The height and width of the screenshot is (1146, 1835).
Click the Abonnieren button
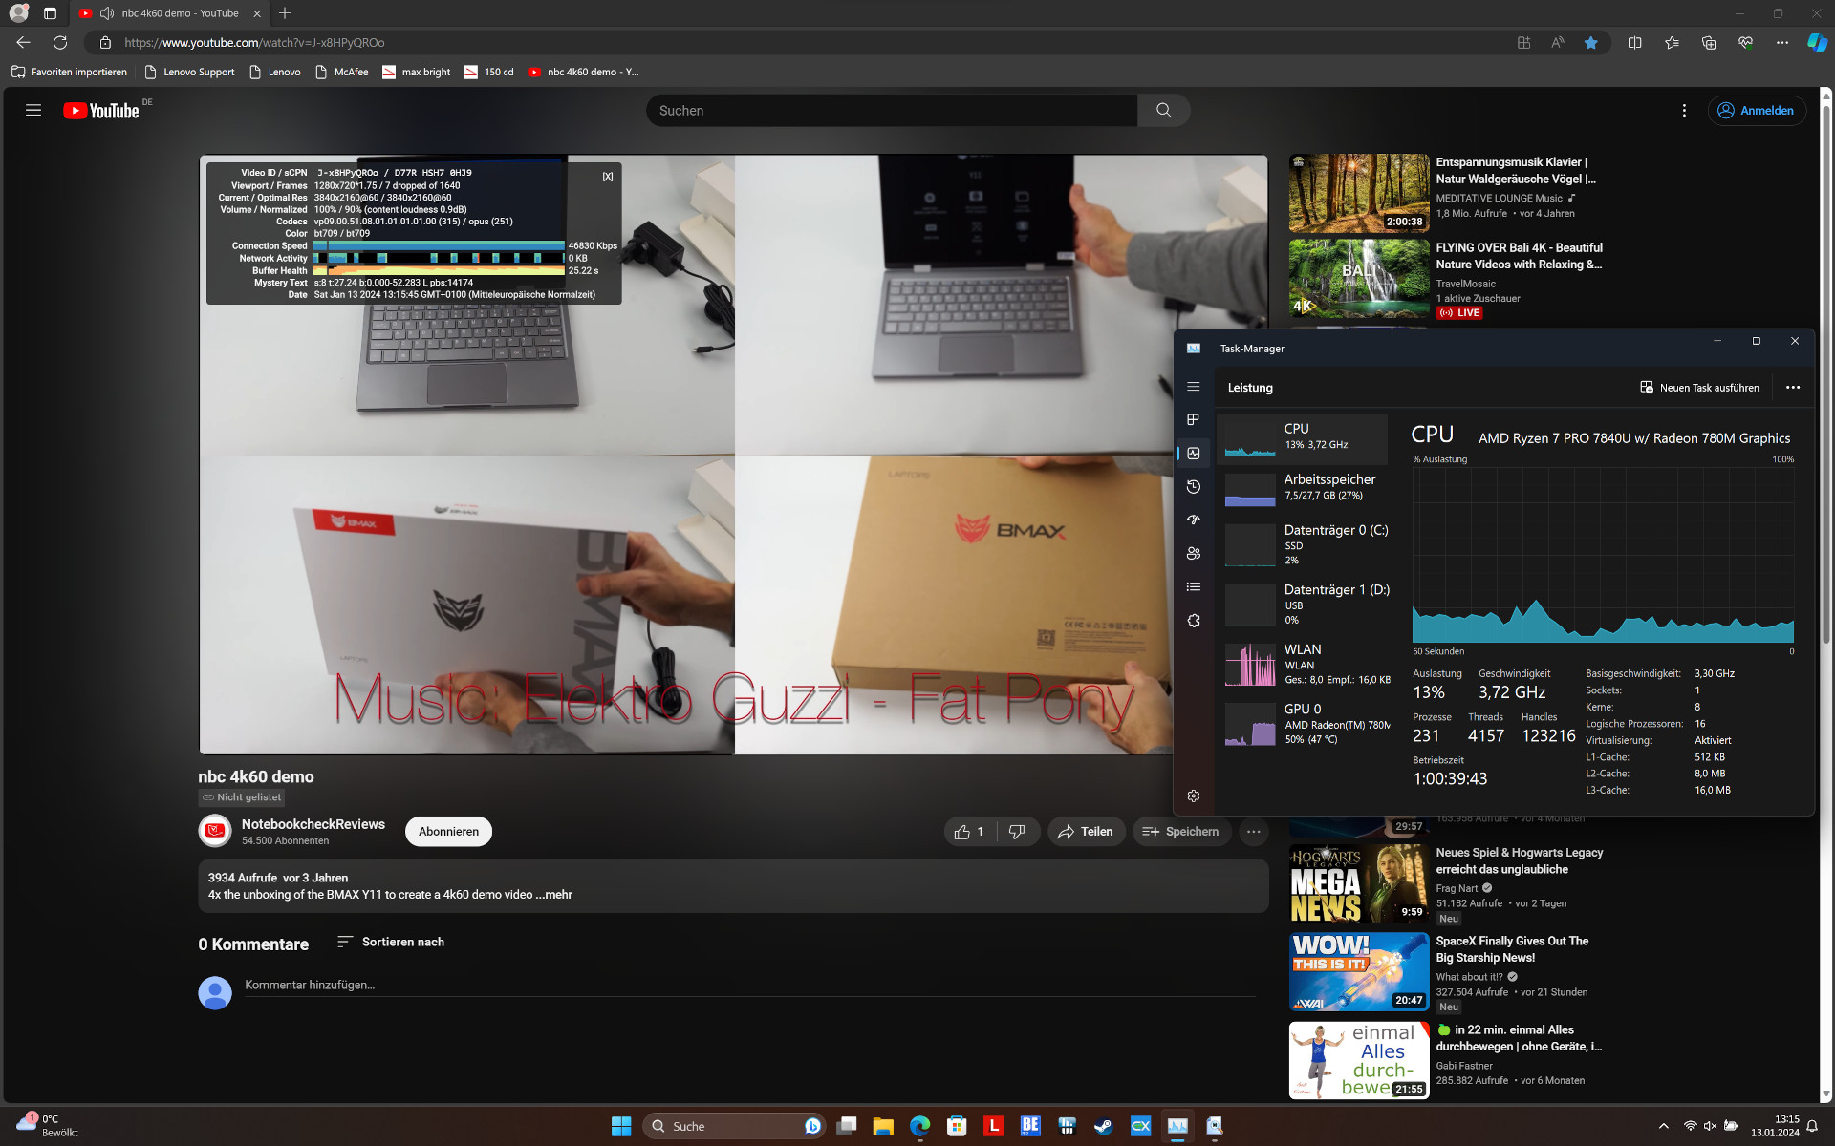pos(448,832)
